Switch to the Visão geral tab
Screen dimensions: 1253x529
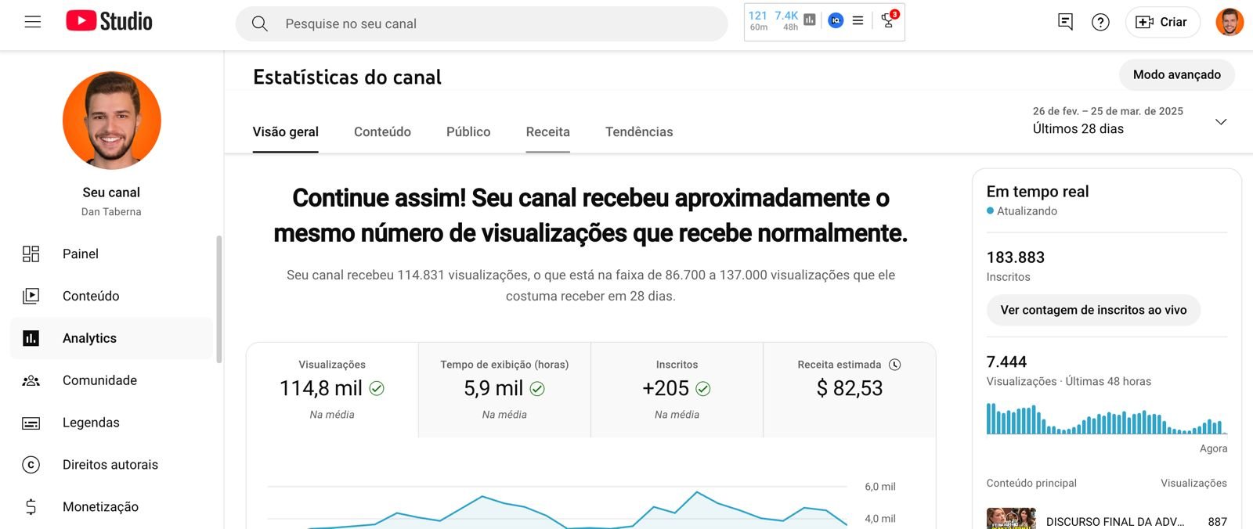click(x=285, y=131)
